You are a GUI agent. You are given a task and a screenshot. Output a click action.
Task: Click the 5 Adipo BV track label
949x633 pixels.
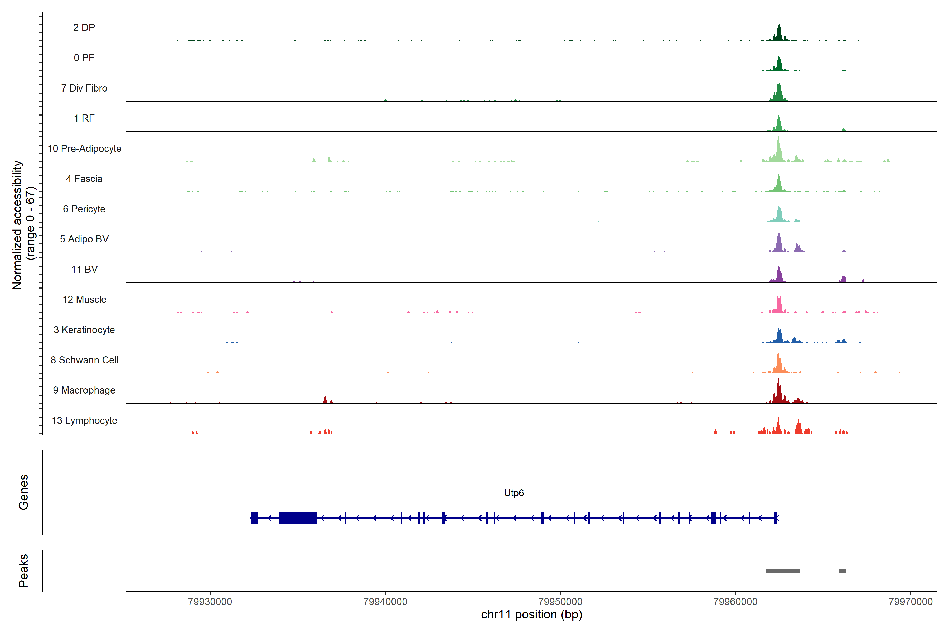pyautogui.click(x=84, y=239)
